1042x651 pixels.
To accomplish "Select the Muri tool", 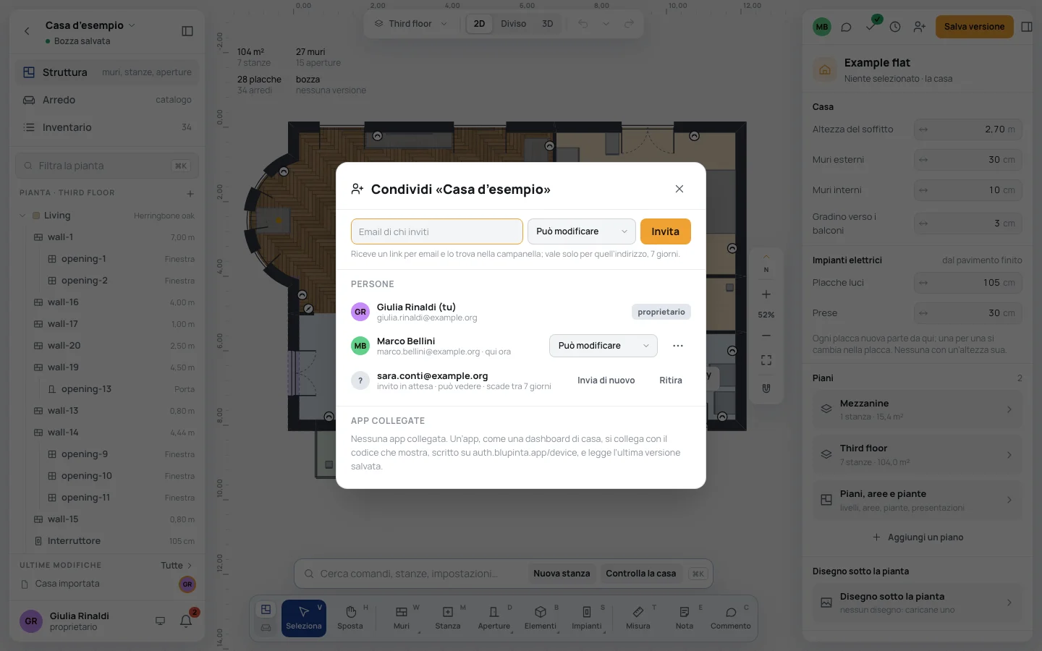I will coord(402,618).
